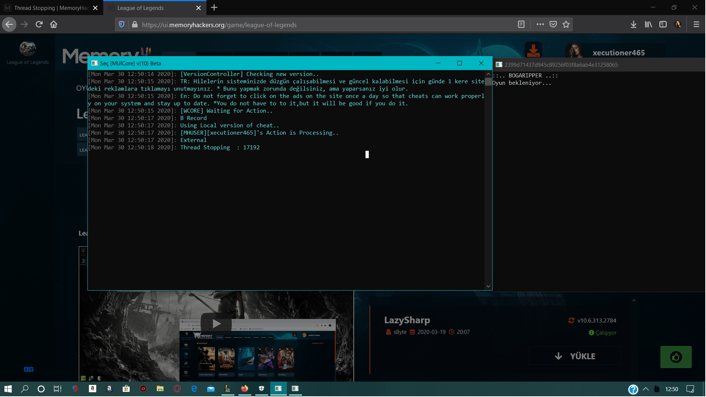Screen dimensions: 706x397
Task: Click the 'Thread Stopping : 17192' console line
Action: 220,147
